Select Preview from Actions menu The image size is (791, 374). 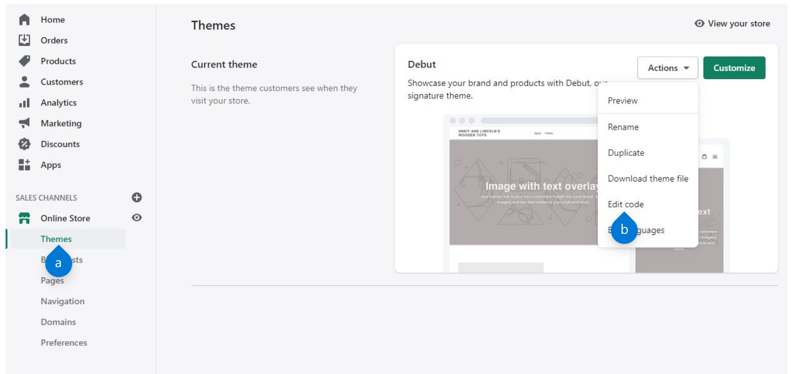pos(648,101)
